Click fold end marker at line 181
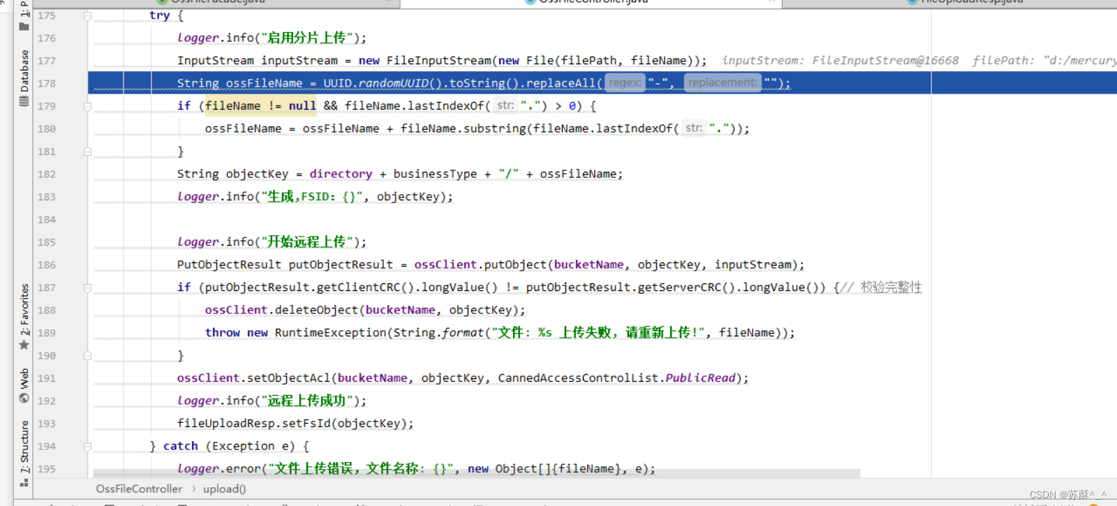1117x506 pixels. [x=87, y=151]
